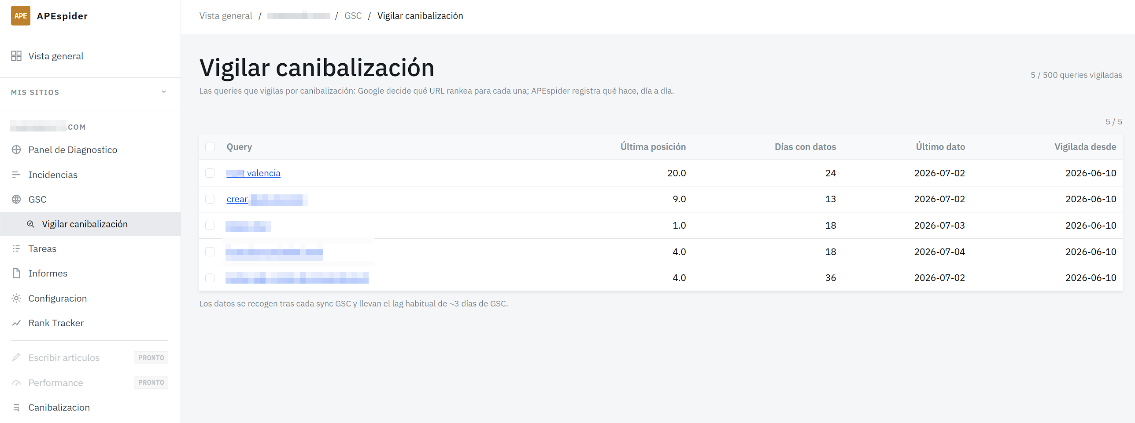Click the APE logo icon
Viewport: 1135px width, 423px height.
[x=20, y=16]
